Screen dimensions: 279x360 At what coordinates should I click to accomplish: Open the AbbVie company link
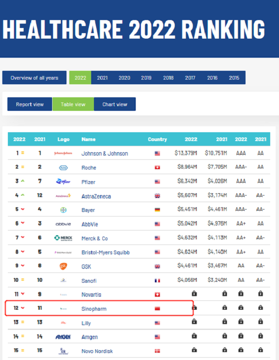(91, 224)
